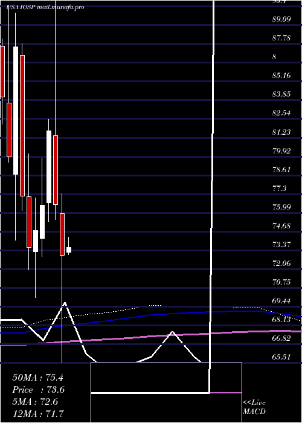Select the 73.37 price axis label

[281, 244]
